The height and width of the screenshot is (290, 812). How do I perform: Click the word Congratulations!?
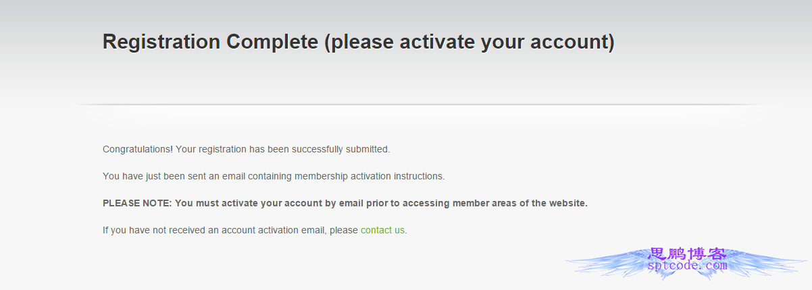click(x=138, y=149)
